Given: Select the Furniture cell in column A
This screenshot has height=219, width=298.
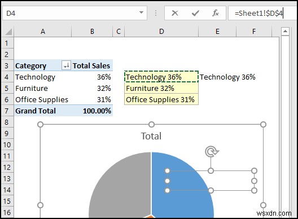Looking at the screenshot, I should (43, 88).
